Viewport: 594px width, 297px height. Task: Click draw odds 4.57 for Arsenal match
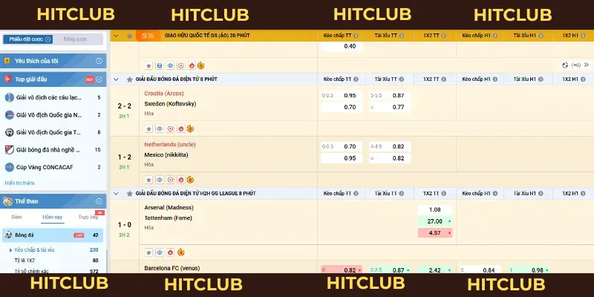(435, 233)
